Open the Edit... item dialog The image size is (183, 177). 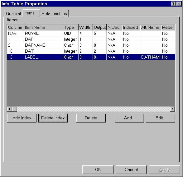click(161, 118)
